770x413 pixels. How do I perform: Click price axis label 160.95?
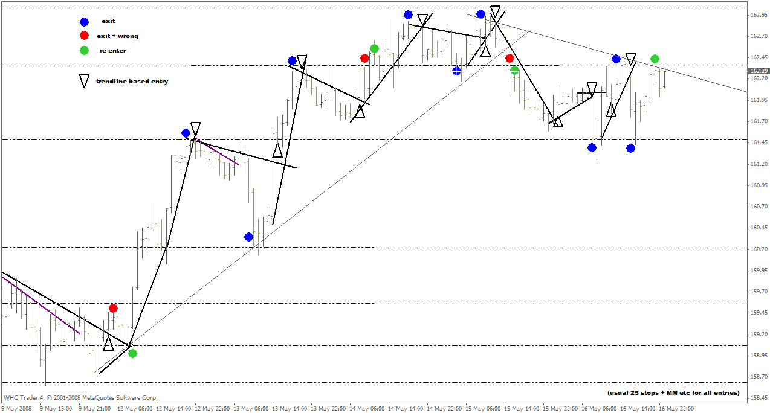(759, 185)
